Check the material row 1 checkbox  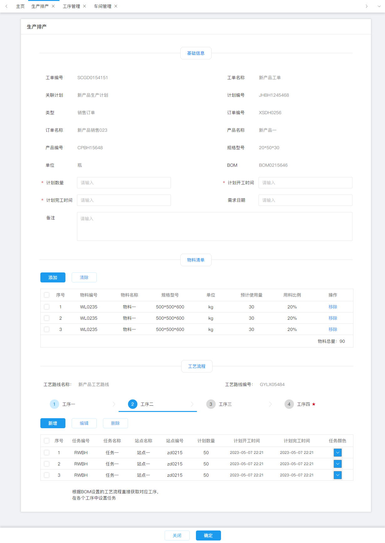click(x=47, y=307)
